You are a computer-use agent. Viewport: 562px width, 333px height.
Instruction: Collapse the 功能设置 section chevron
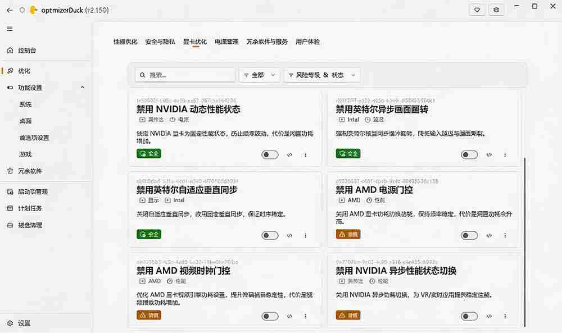[x=83, y=88]
